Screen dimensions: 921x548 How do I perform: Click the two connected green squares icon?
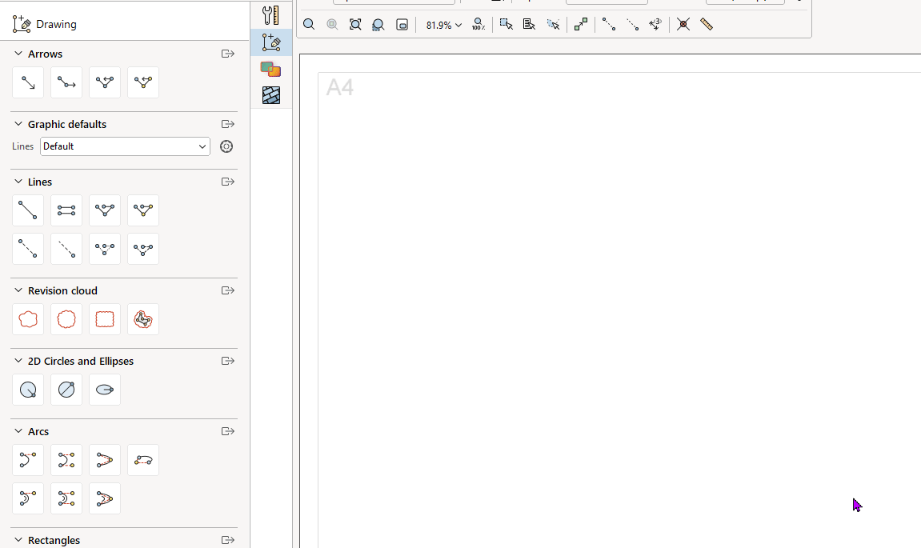(581, 24)
